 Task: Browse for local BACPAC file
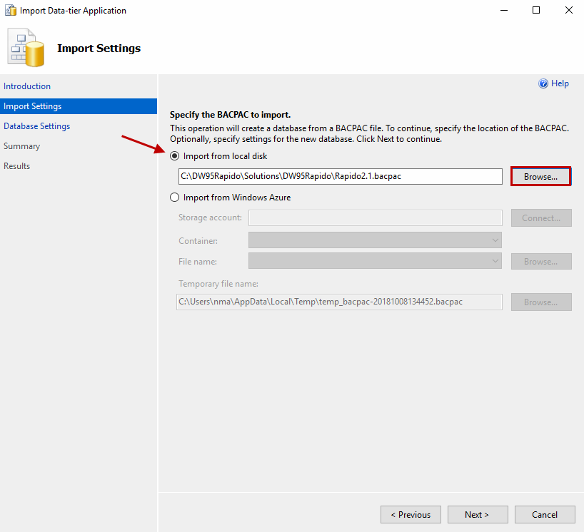pos(540,177)
